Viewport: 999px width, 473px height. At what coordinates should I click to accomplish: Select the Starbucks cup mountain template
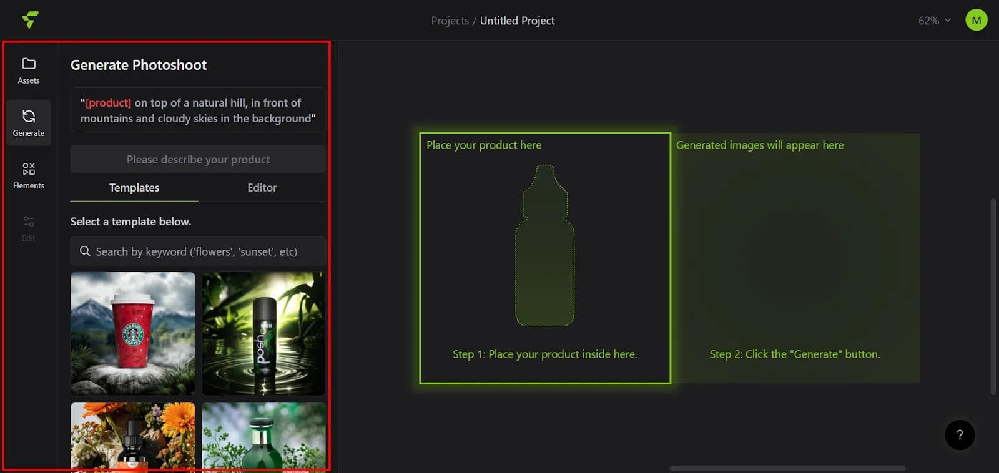pyautogui.click(x=132, y=333)
